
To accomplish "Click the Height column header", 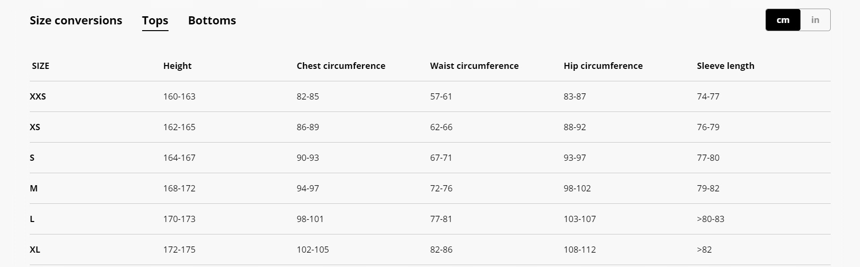I will point(177,66).
